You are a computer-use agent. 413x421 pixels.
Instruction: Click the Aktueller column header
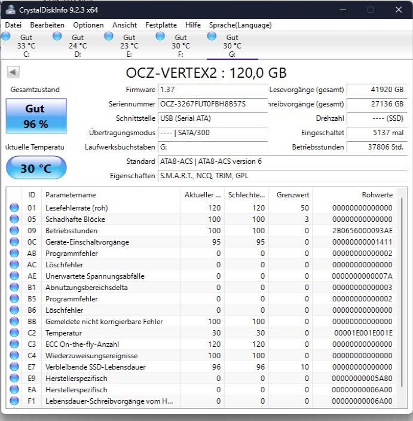coord(202,195)
